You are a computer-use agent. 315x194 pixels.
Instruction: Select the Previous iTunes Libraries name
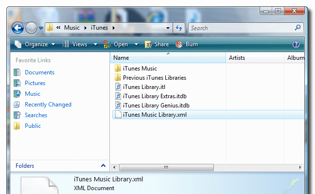(x=155, y=78)
